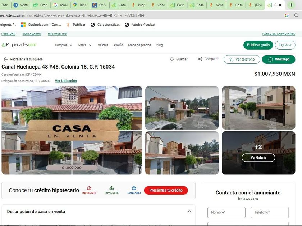
Task: Click the Ver Galería button
Action: pos(258,157)
